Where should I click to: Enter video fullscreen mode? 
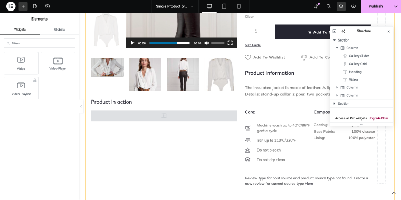pyautogui.click(x=230, y=43)
